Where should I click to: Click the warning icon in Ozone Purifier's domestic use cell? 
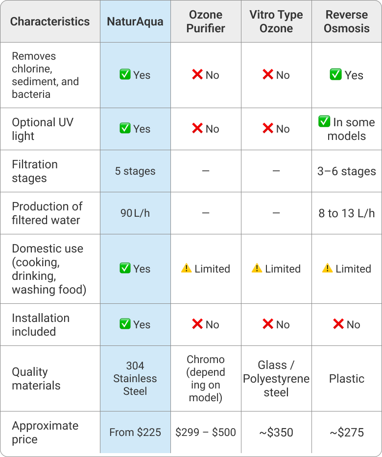point(187,269)
